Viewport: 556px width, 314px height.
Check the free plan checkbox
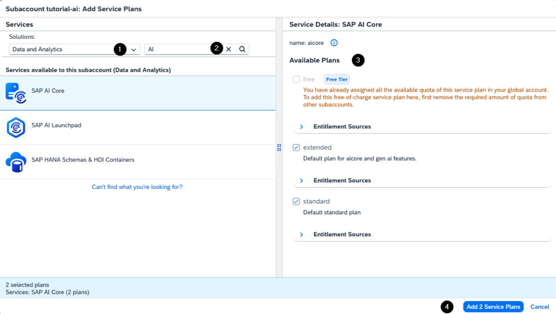[x=296, y=79]
